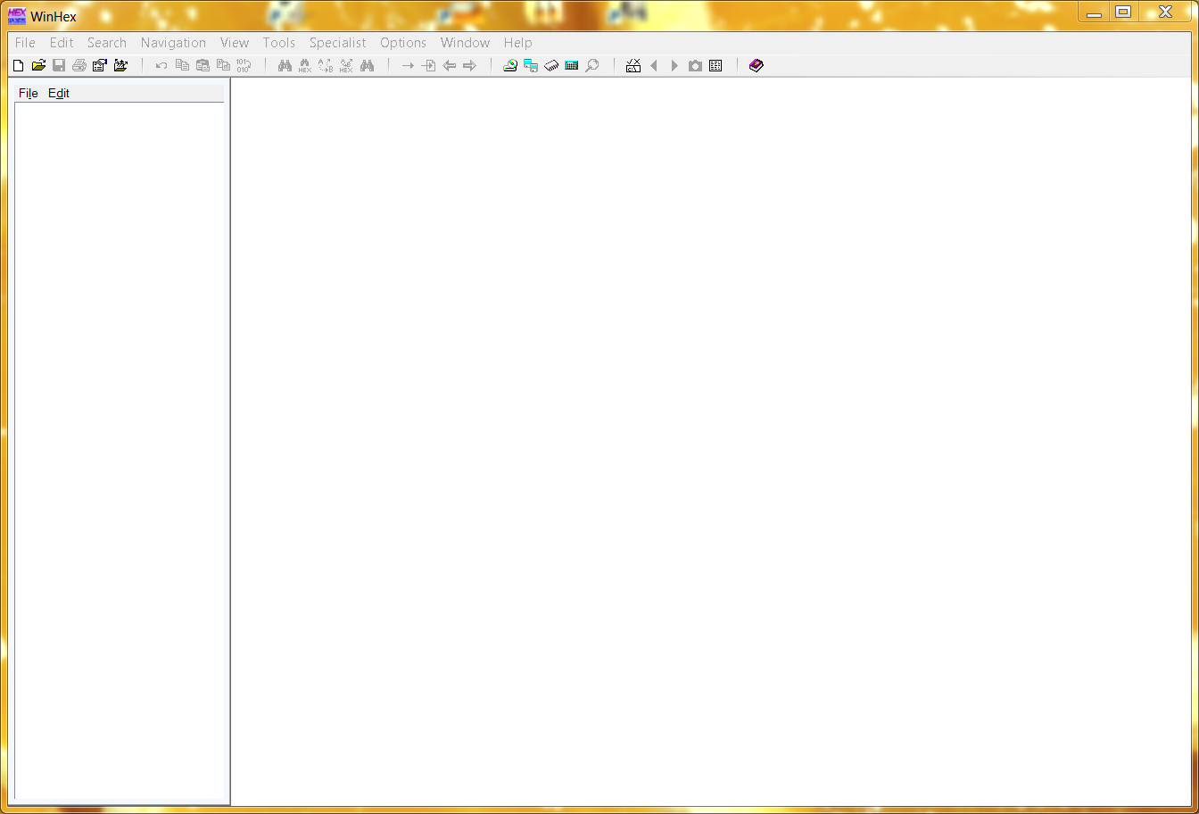Image resolution: width=1199 pixels, height=814 pixels.
Task: Click the Find Text binoculars icon
Action: click(x=285, y=65)
